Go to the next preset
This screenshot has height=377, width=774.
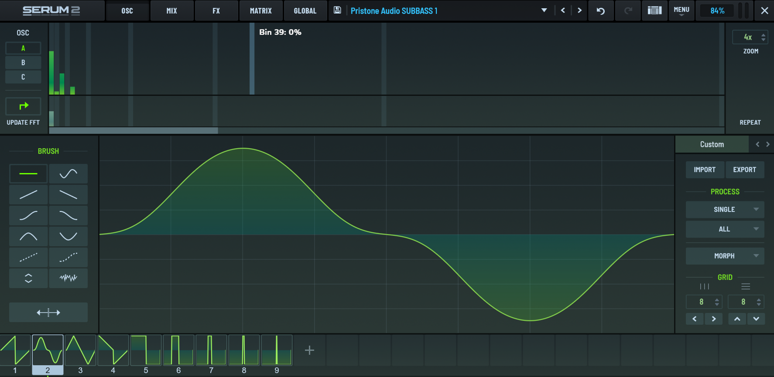coord(579,10)
